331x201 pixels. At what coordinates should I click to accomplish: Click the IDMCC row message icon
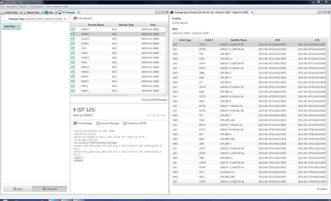73,77
